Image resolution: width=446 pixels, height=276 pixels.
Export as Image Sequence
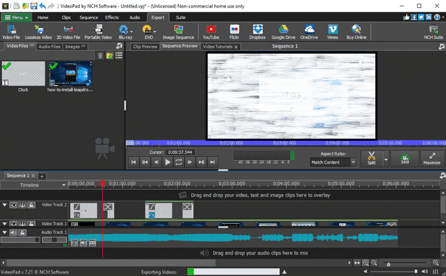[x=178, y=32]
